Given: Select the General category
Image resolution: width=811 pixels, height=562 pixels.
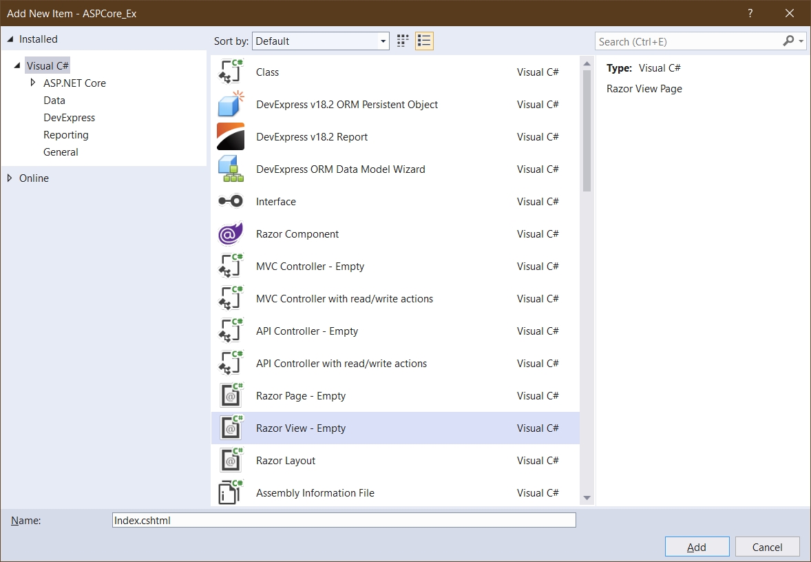Looking at the screenshot, I should (61, 152).
